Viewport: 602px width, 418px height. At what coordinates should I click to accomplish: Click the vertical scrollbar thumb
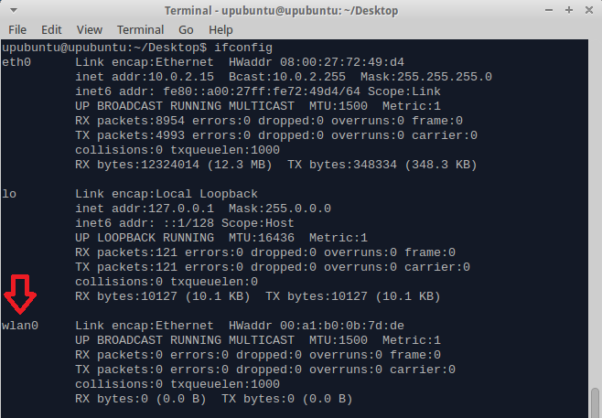click(x=596, y=403)
